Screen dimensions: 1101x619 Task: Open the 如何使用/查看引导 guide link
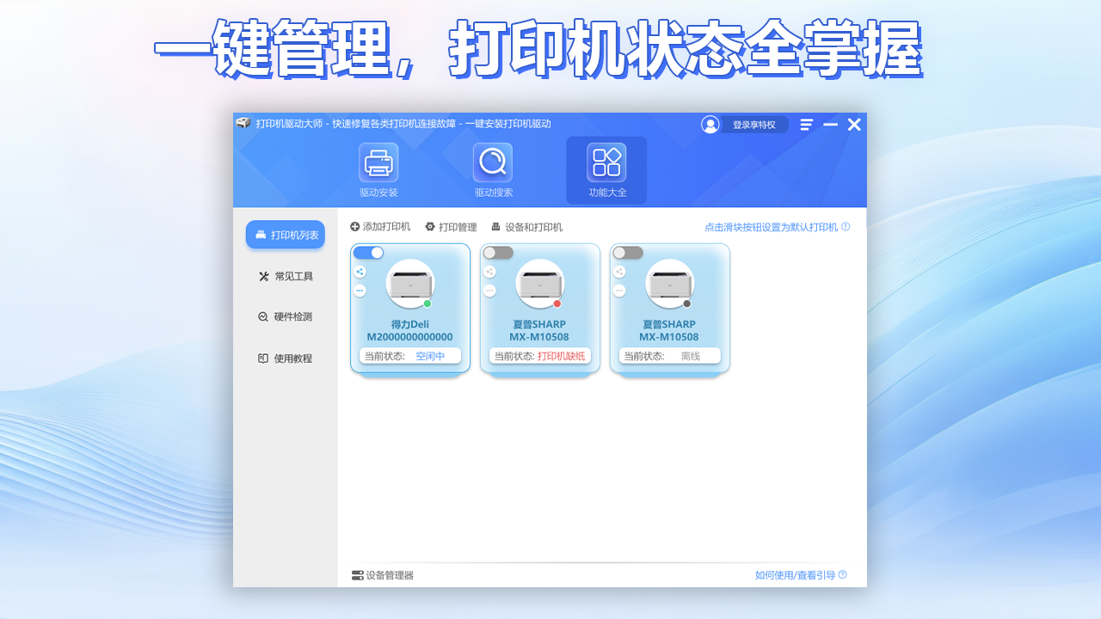click(796, 575)
